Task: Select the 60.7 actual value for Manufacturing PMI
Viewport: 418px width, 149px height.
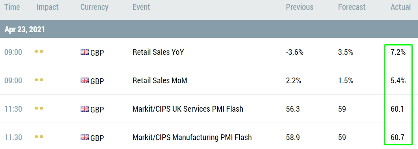Action: pyautogui.click(x=398, y=137)
